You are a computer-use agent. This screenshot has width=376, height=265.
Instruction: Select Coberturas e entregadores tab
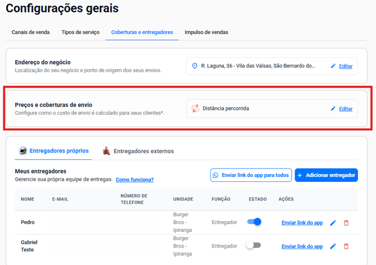142,32
